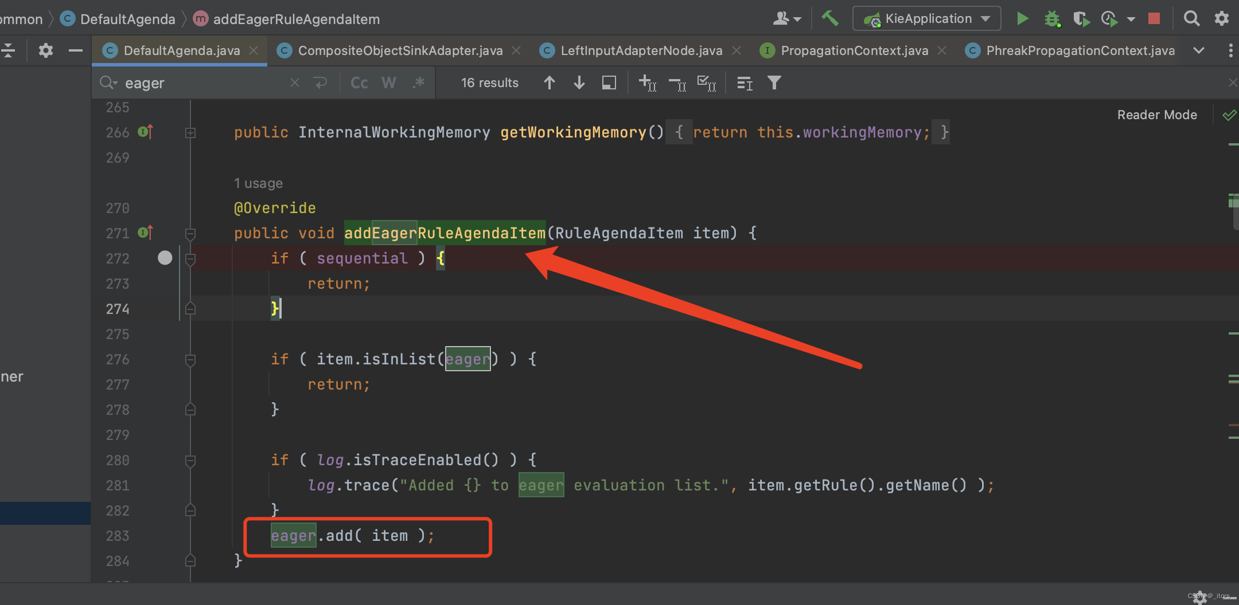Viewport: 1239px width, 605px height.
Task: Show hidden editor tabs chevron
Action: tap(1199, 50)
